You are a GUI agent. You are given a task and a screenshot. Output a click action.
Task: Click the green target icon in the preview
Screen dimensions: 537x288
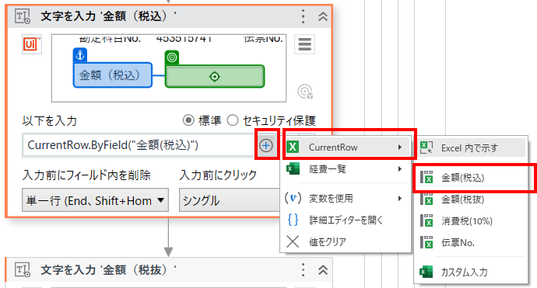click(172, 57)
